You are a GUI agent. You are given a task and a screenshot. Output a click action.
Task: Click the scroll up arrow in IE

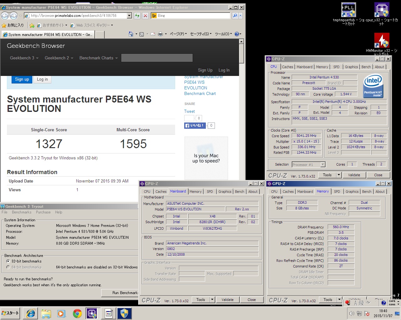[x=241, y=41]
